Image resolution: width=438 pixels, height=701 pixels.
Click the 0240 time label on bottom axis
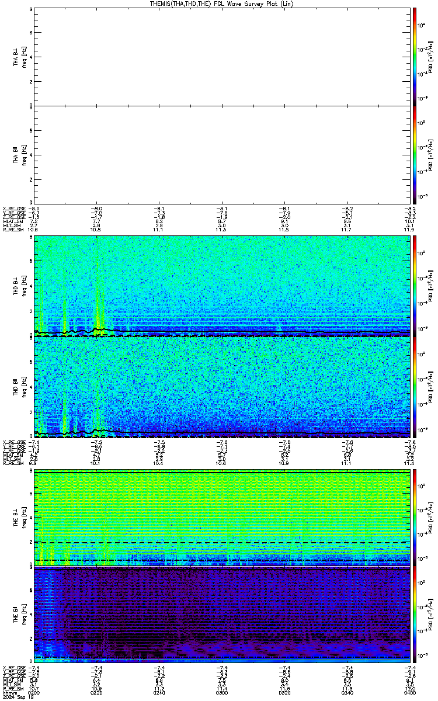[x=159, y=692]
